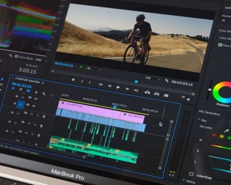Click the S saturation range slider
Image resolution: width=231 pixels, height=185 pixels.
(x=219, y=158)
